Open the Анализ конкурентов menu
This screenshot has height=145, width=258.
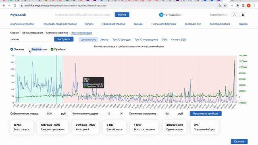click(x=22, y=24)
